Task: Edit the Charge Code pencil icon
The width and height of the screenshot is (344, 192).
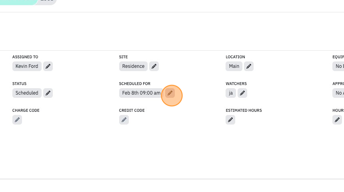Action: [17, 120]
